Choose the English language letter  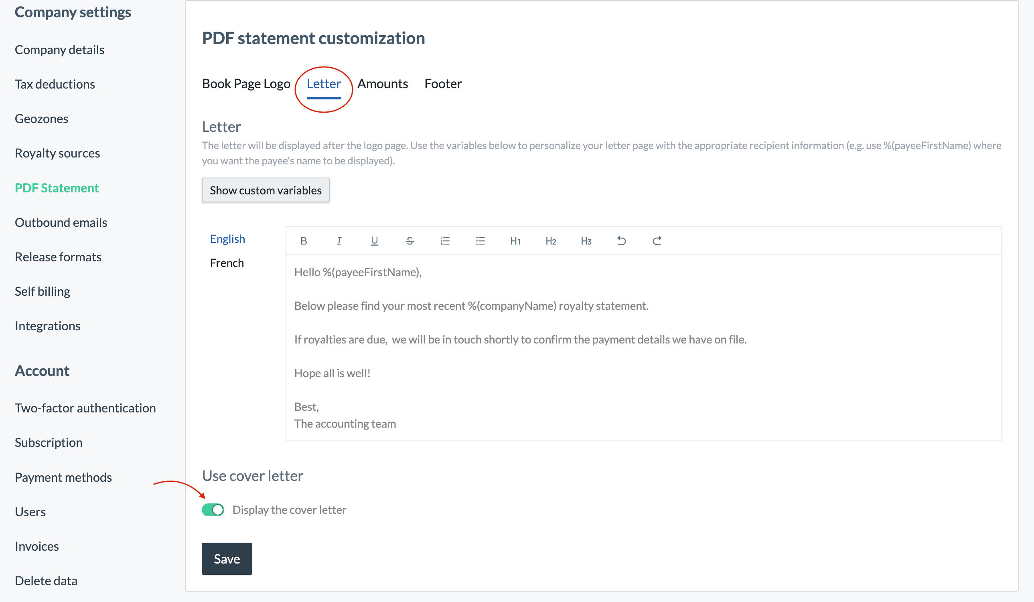point(227,238)
